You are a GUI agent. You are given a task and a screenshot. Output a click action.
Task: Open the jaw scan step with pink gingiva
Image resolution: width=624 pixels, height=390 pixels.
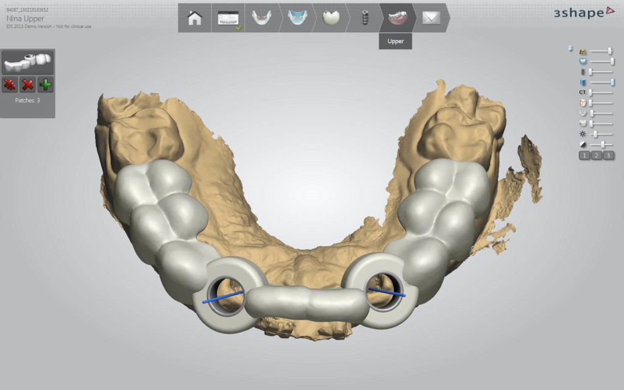(261, 18)
